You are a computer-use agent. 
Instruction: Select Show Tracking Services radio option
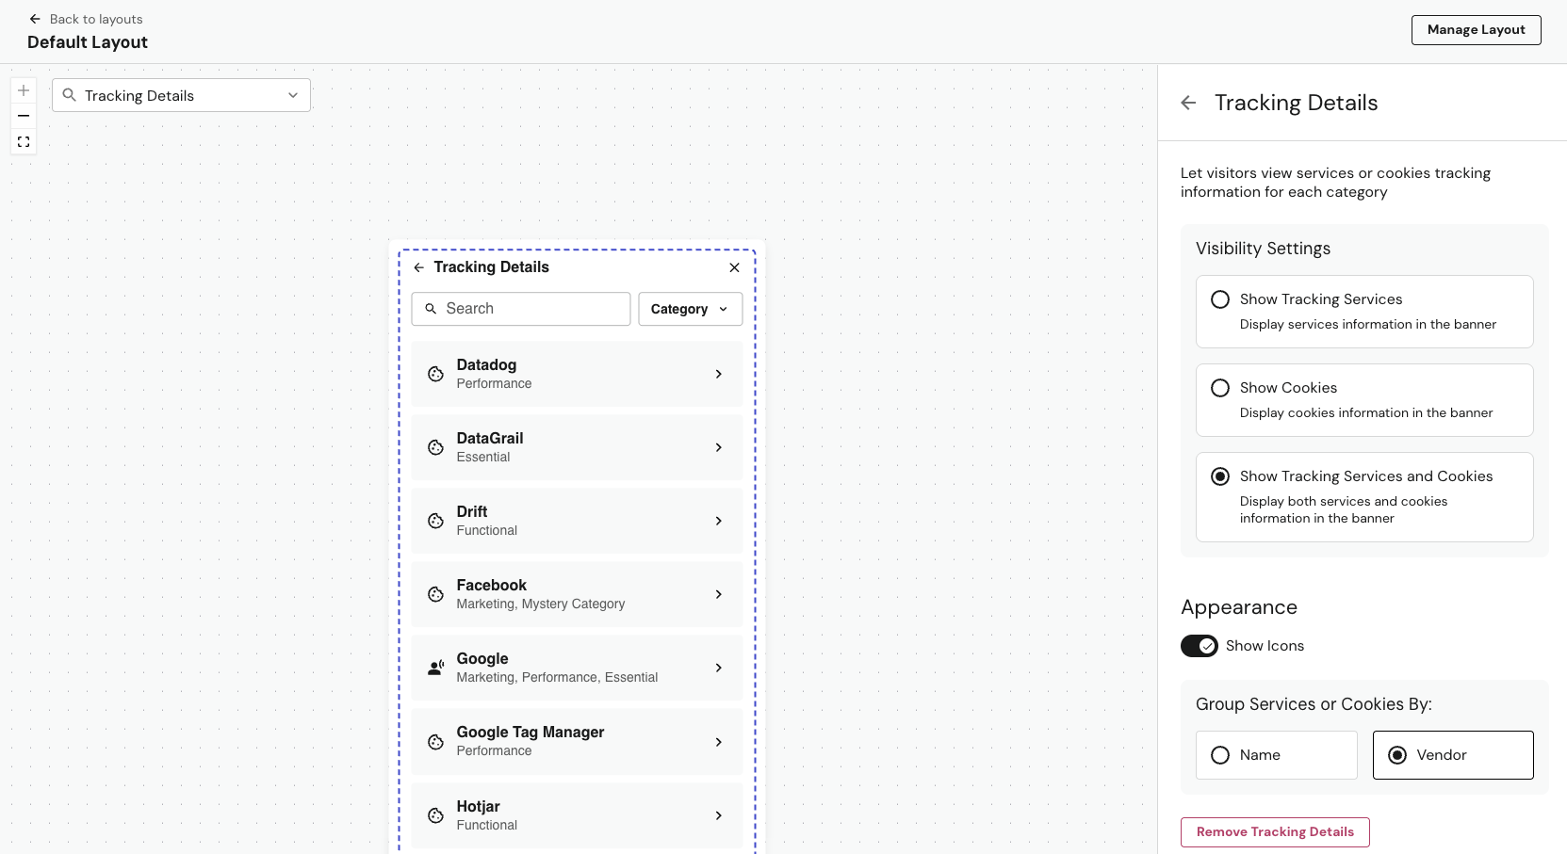click(1220, 299)
